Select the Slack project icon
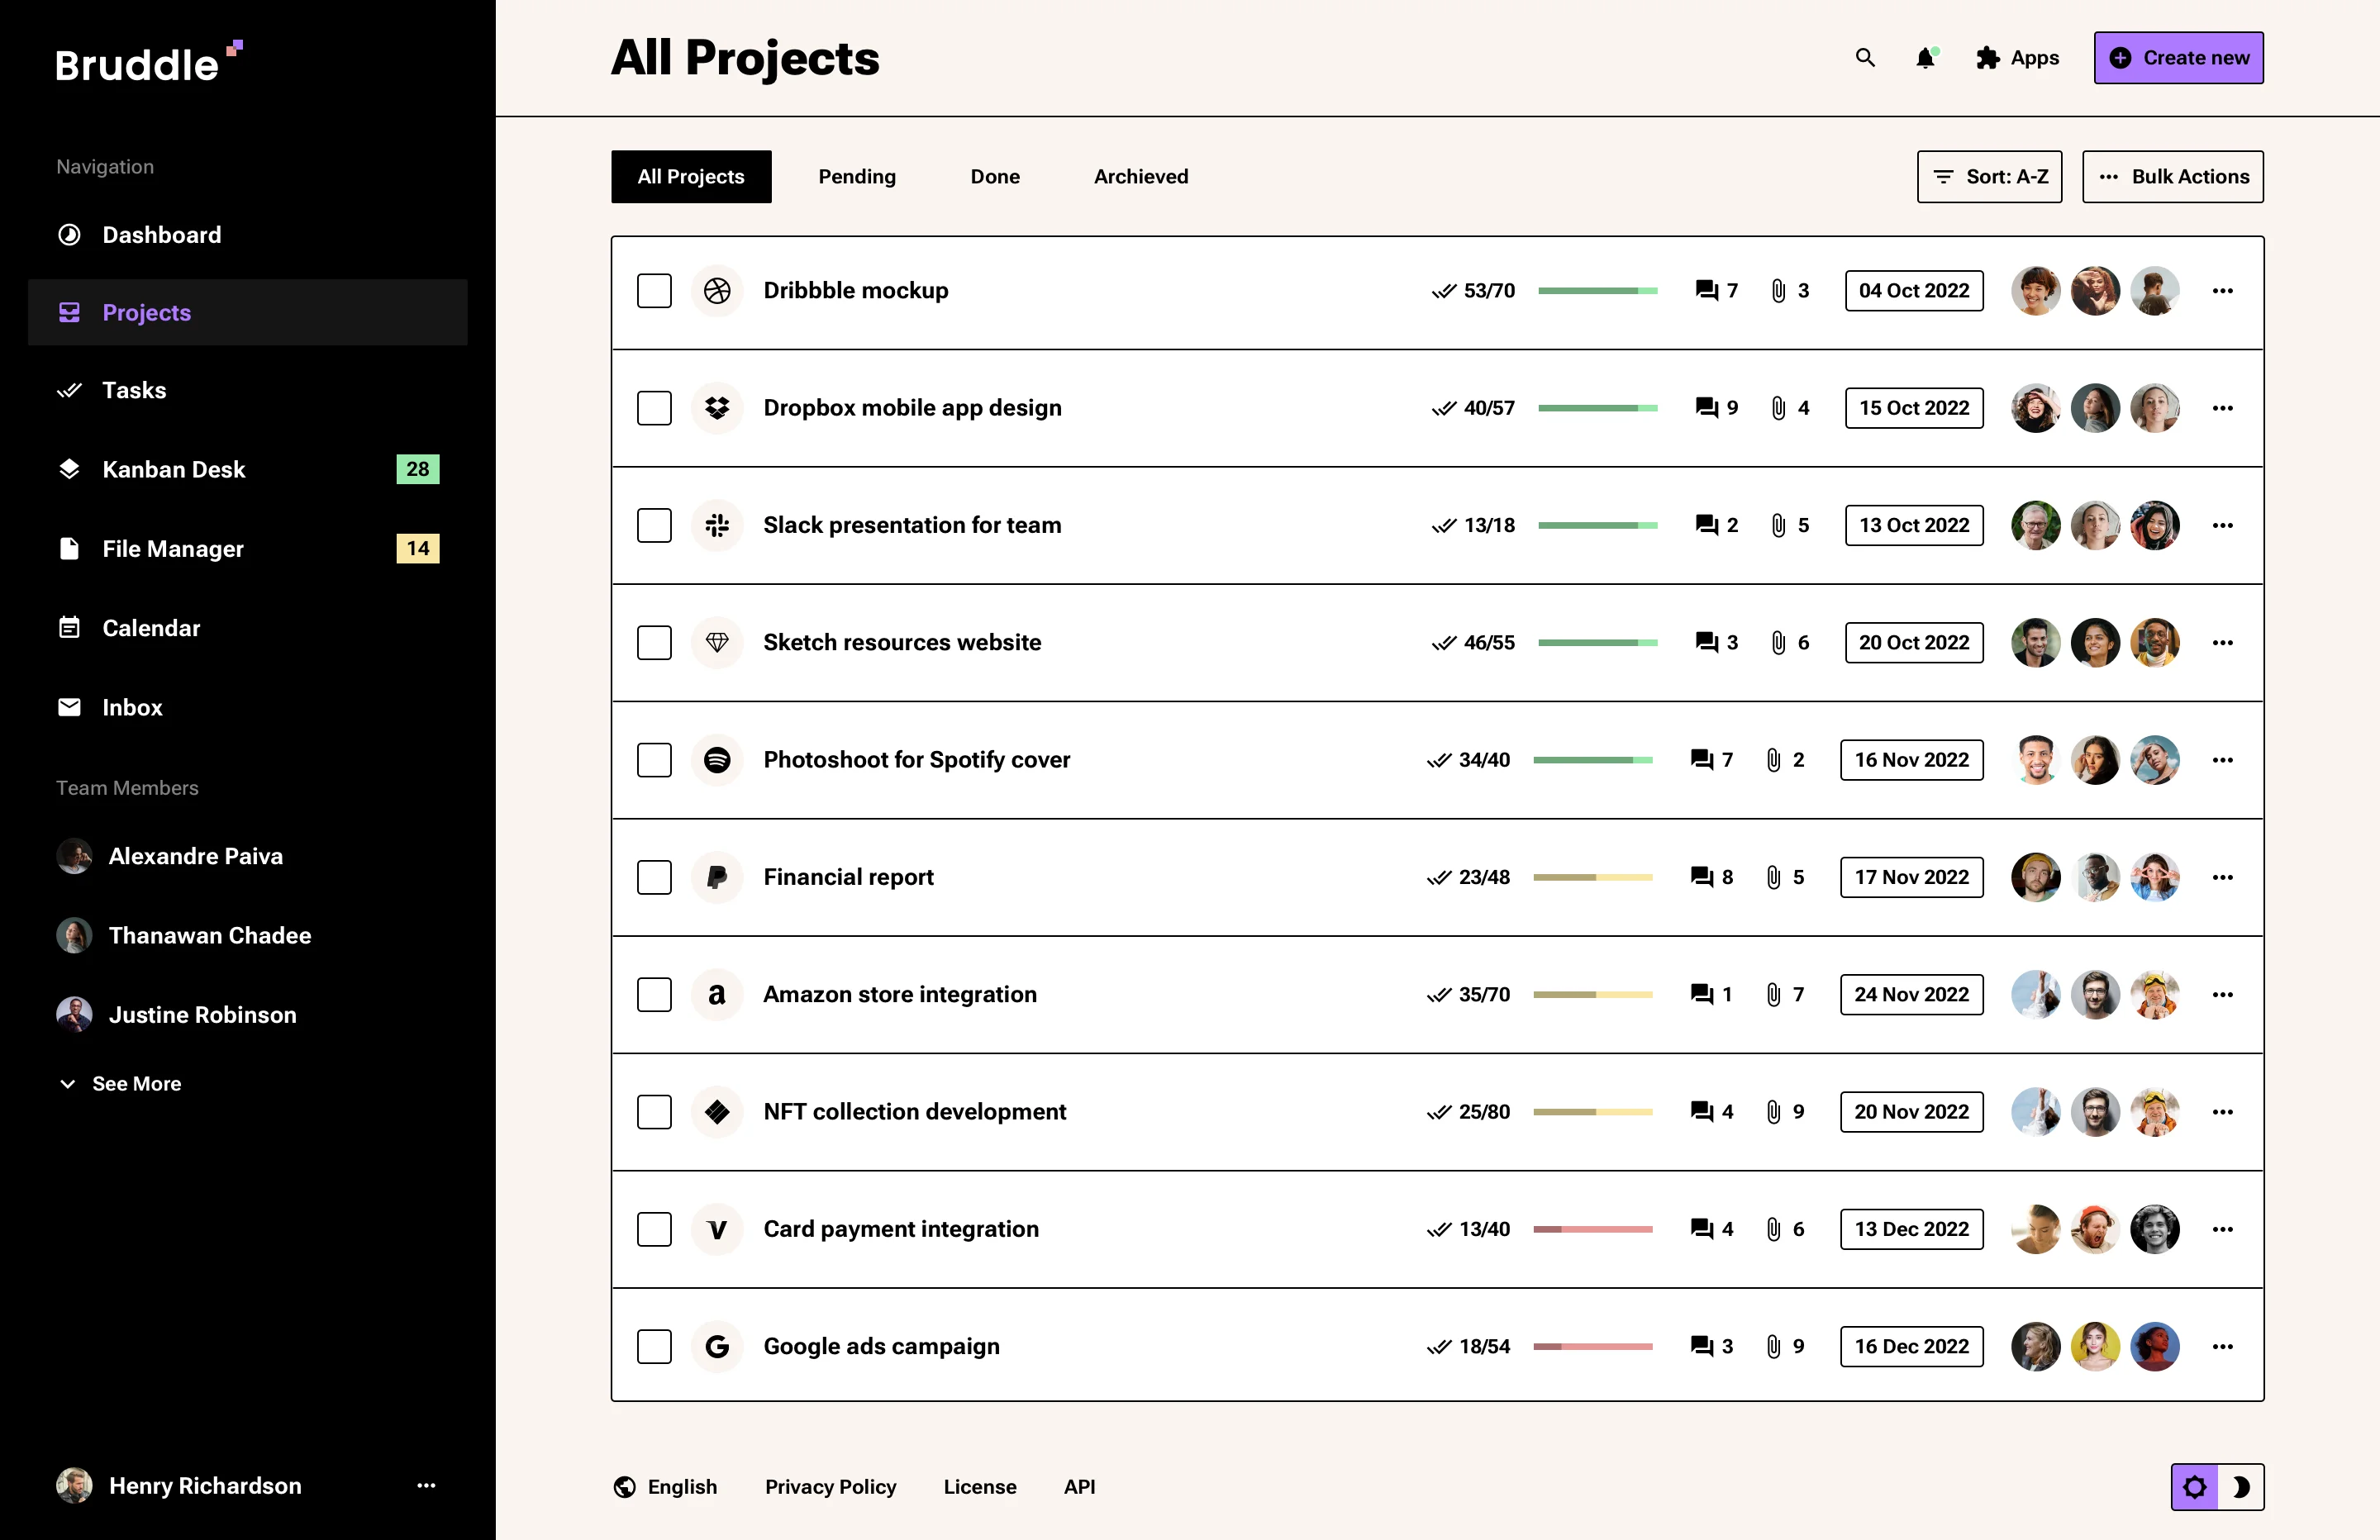This screenshot has height=1540, width=2380. point(717,525)
